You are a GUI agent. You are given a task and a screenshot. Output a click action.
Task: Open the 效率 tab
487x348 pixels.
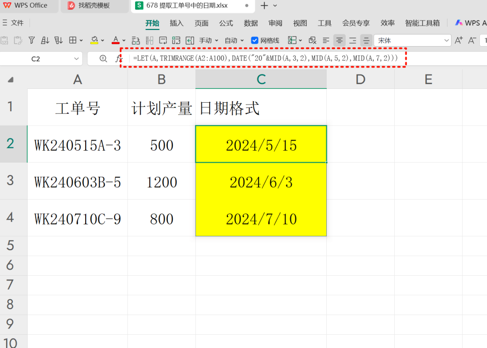pyautogui.click(x=388, y=23)
